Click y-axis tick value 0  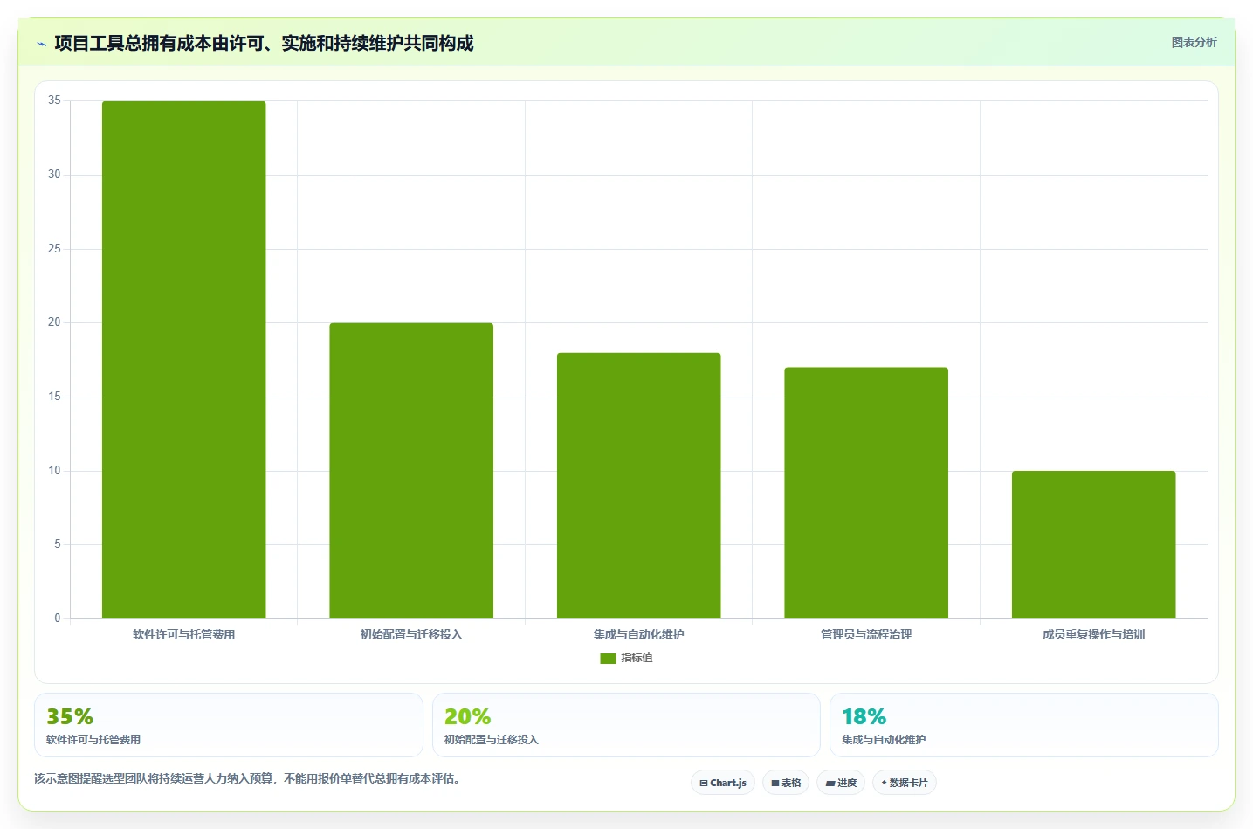58,618
